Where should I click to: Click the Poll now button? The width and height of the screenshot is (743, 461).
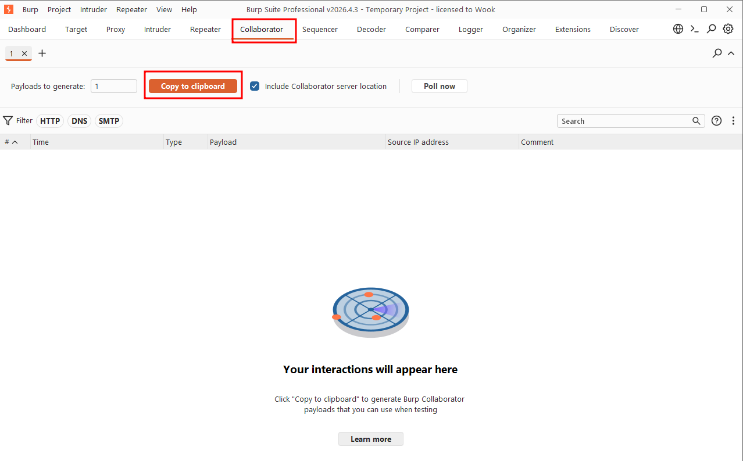click(440, 86)
